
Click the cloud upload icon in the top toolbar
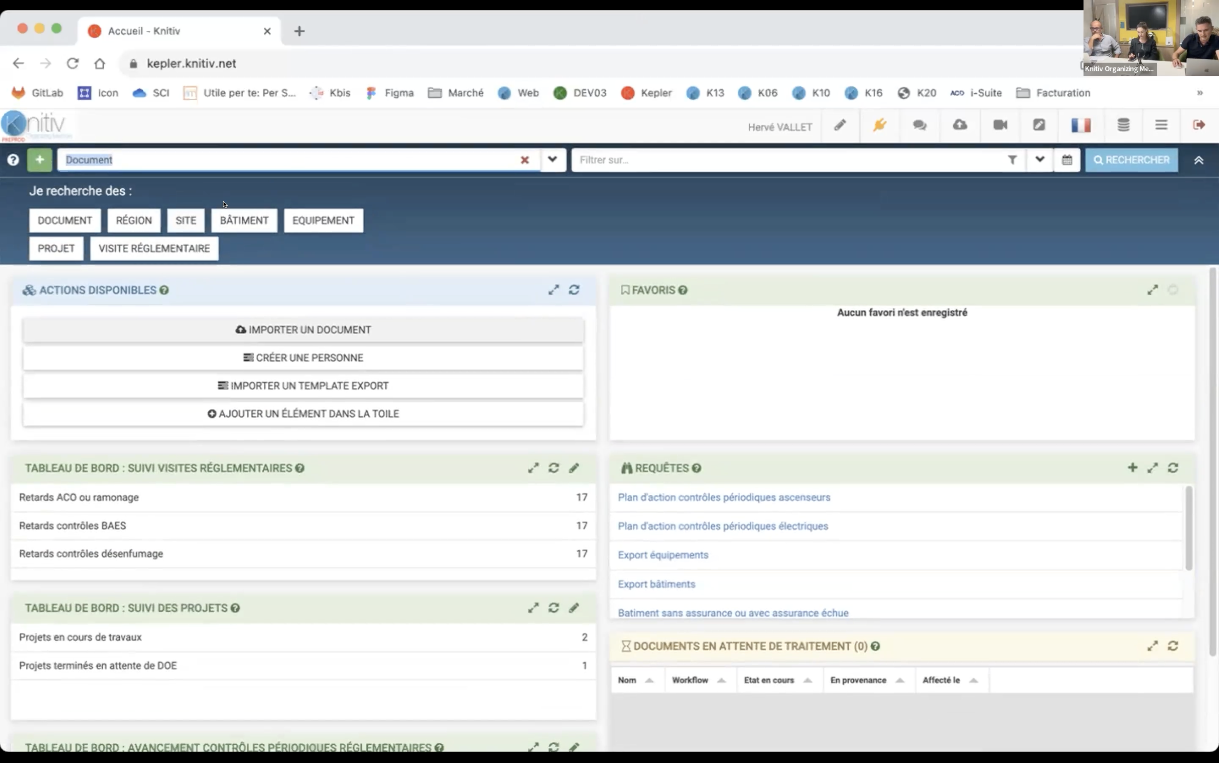(x=960, y=125)
